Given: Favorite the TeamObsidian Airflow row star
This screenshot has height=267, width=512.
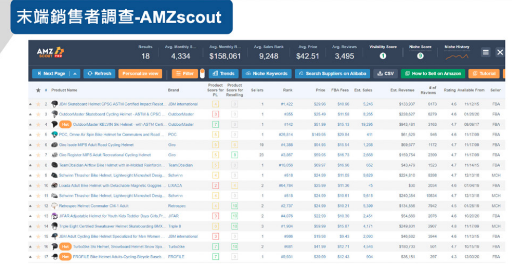Looking at the screenshot, I should tap(38, 165).
